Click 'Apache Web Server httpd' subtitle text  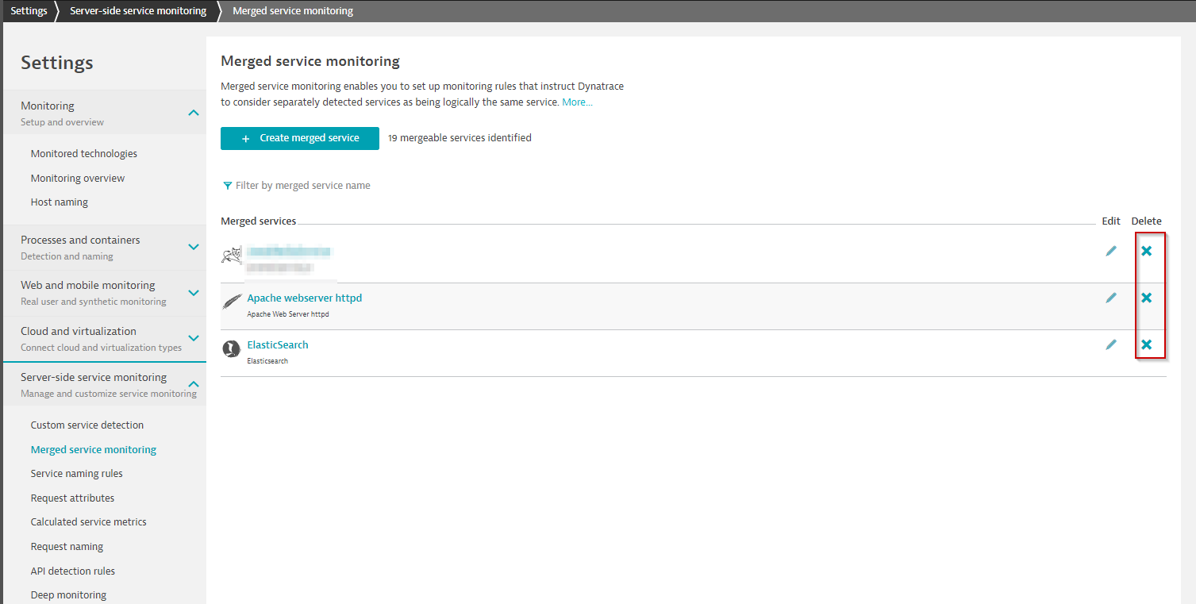pyautogui.click(x=288, y=314)
